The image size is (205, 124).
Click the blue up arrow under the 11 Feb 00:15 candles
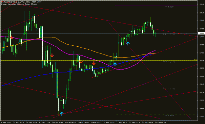[x=128, y=43]
